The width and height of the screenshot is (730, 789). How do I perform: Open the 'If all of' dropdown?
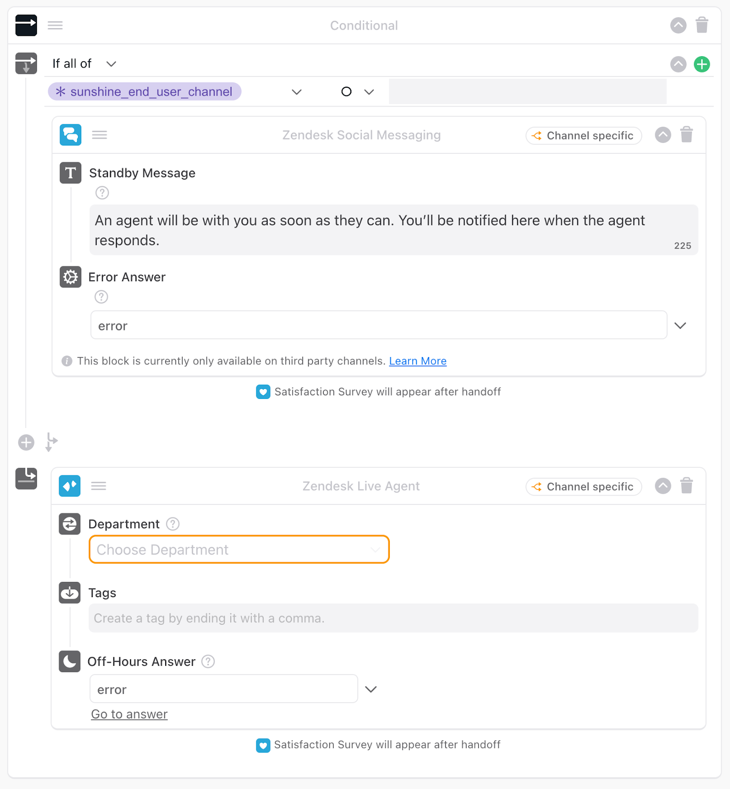click(x=111, y=64)
